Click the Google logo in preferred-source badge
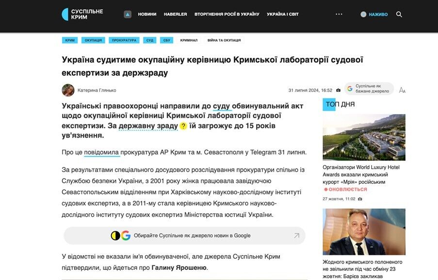Viewport: 438px width, 280px height. [x=350, y=88]
